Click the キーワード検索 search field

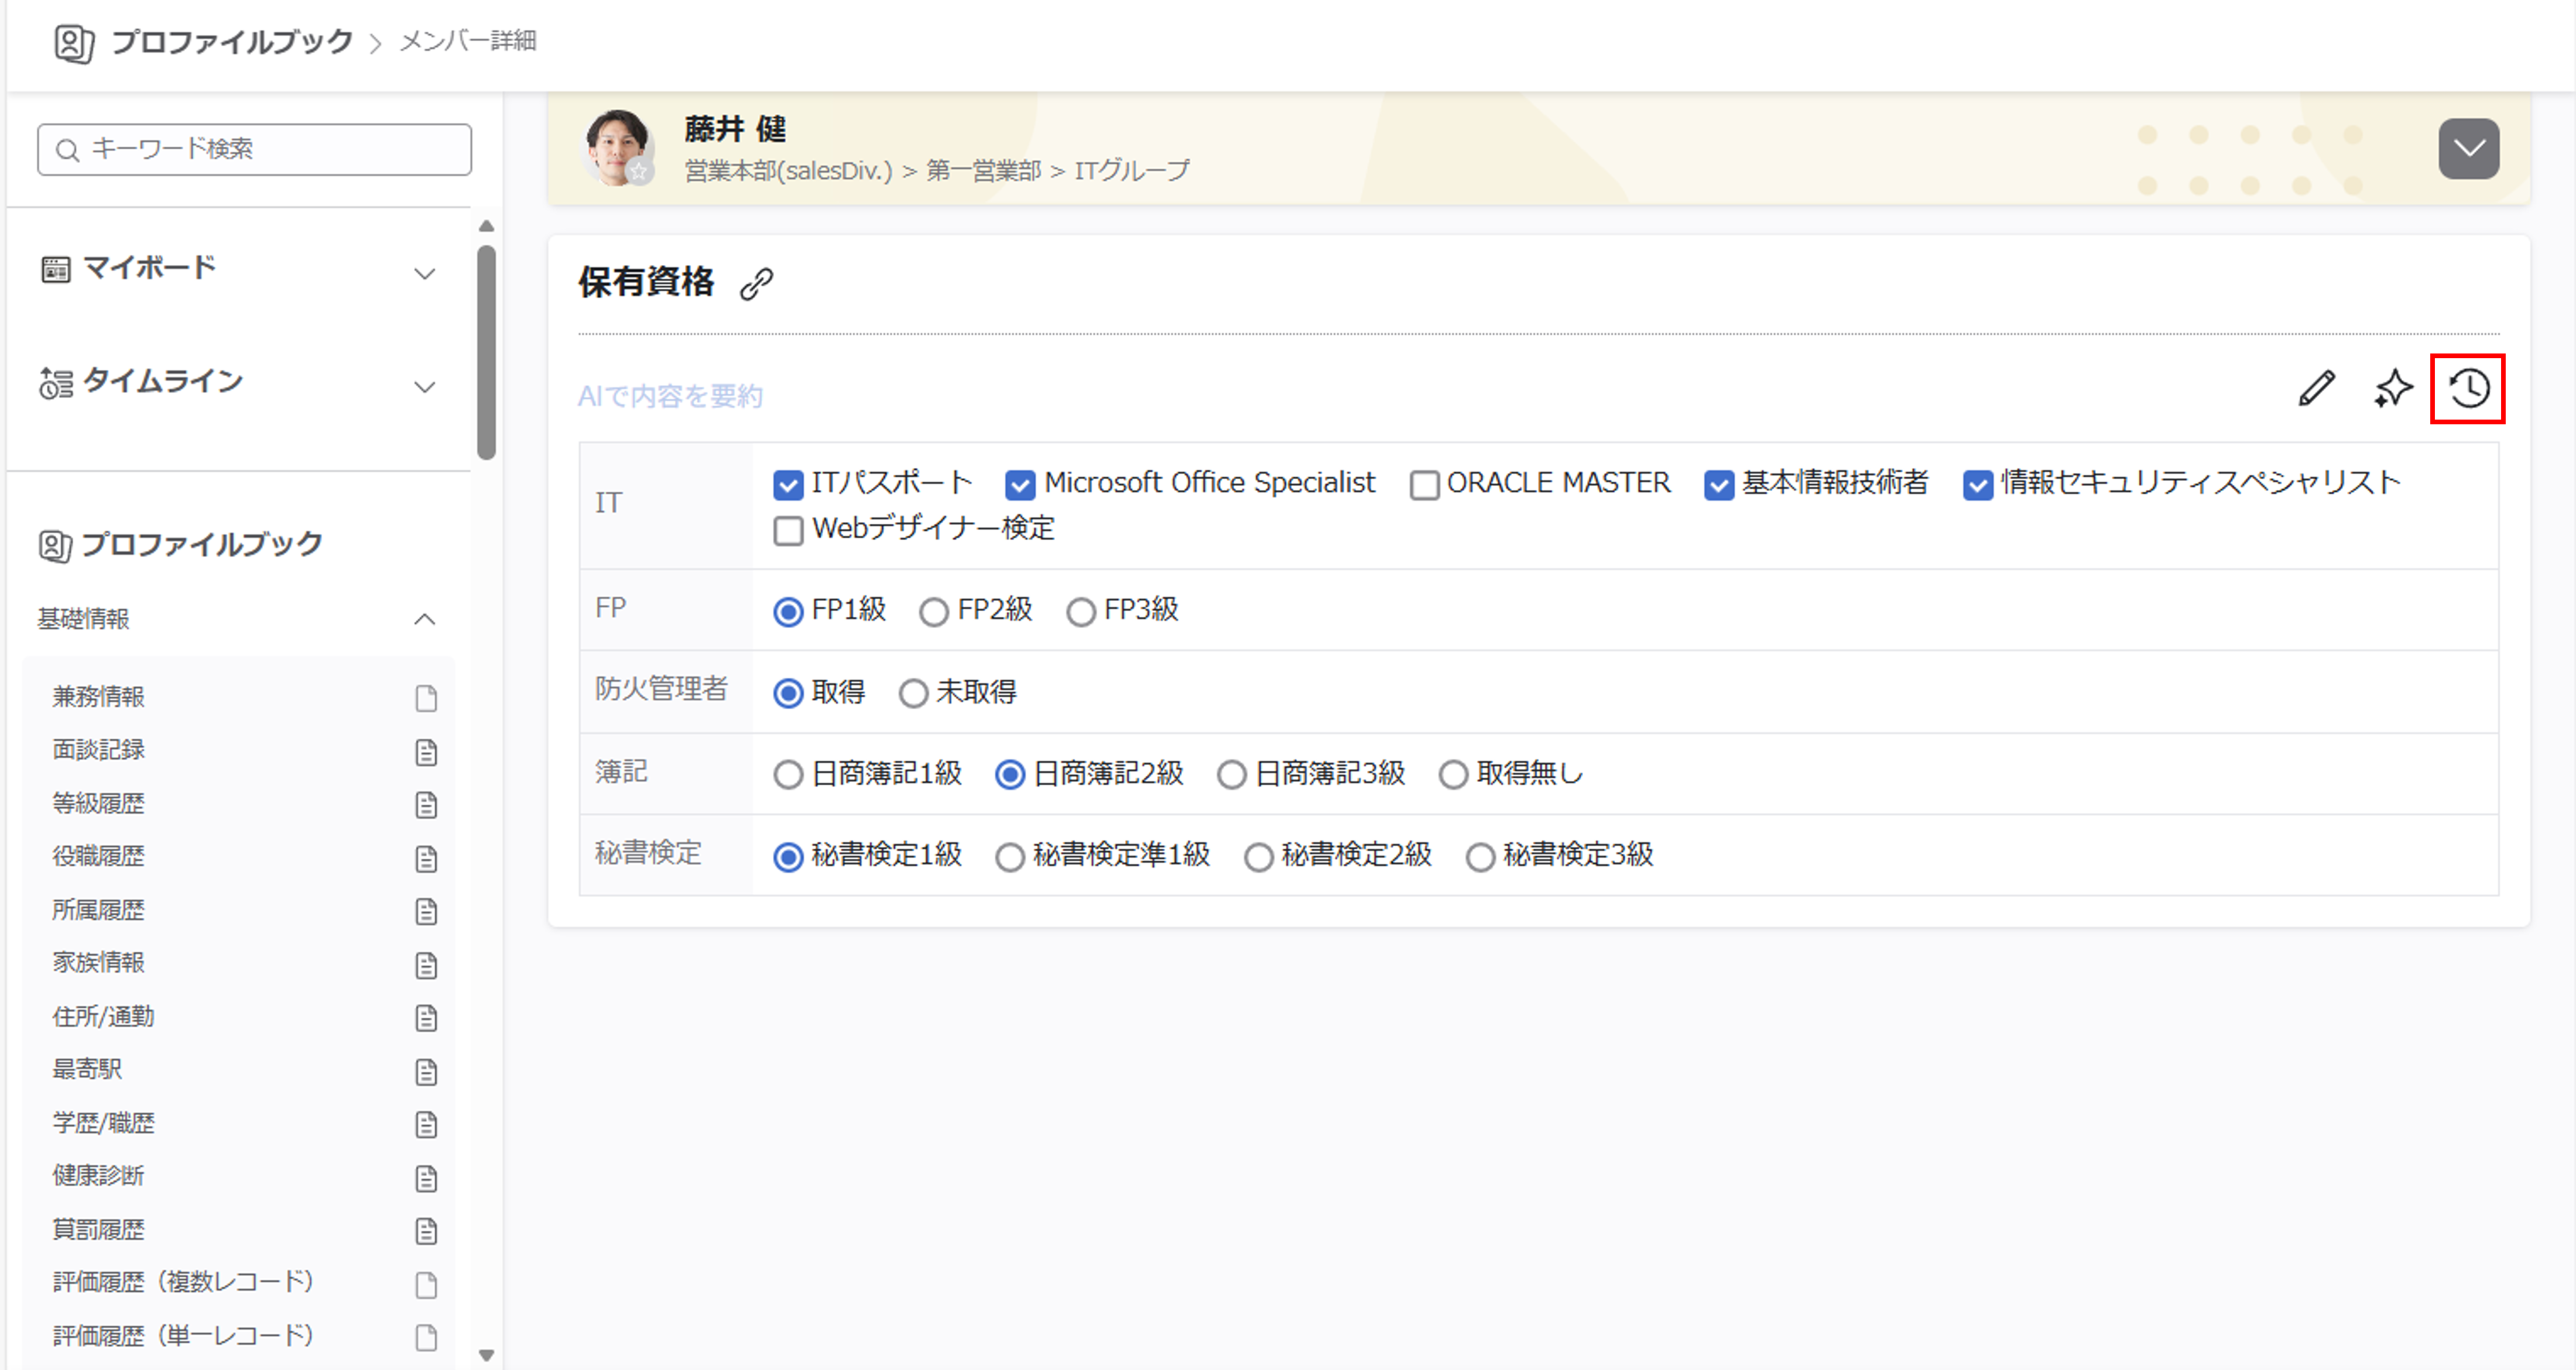pos(255,149)
